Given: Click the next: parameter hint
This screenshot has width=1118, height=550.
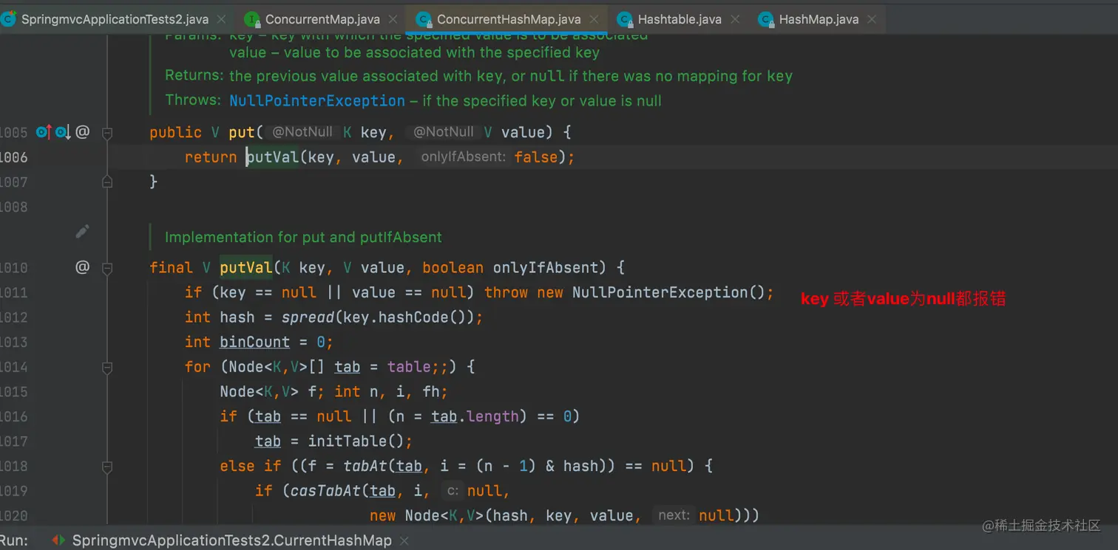Looking at the screenshot, I should coord(674,515).
